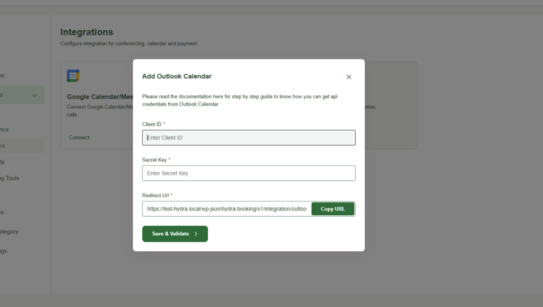Expand the sidebar chevron dropdown
The height and width of the screenshot is (307, 543).
tap(34, 95)
